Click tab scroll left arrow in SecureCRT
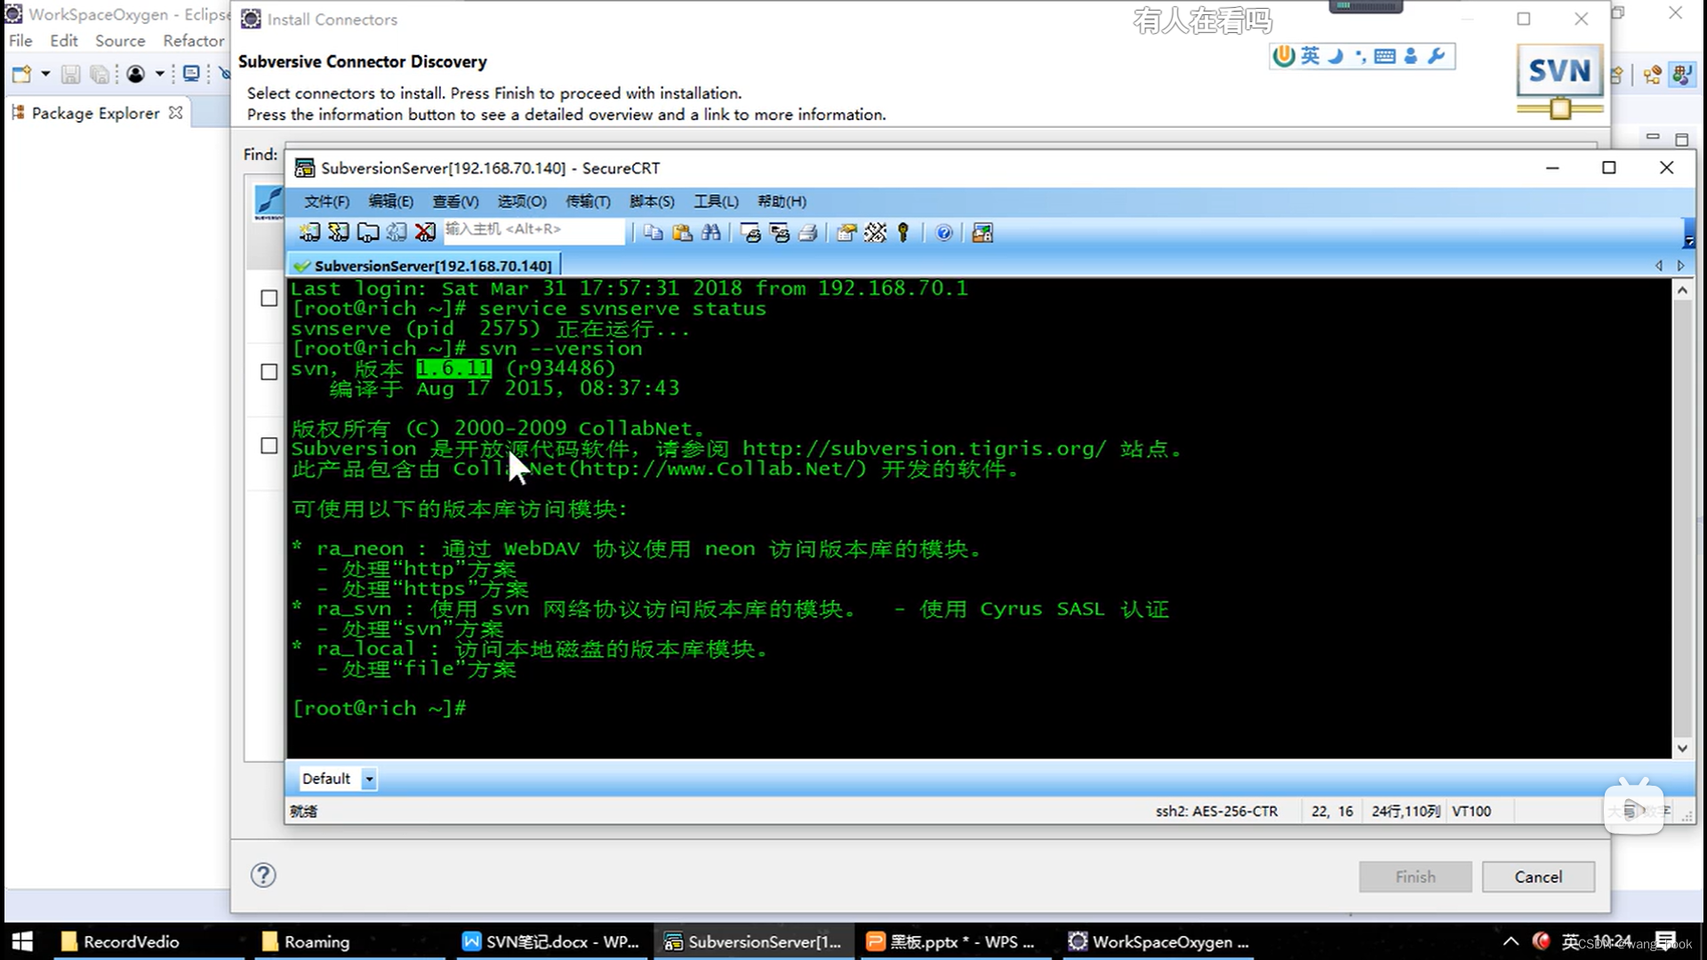Viewport: 1707px width, 960px height. pos(1659,266)
